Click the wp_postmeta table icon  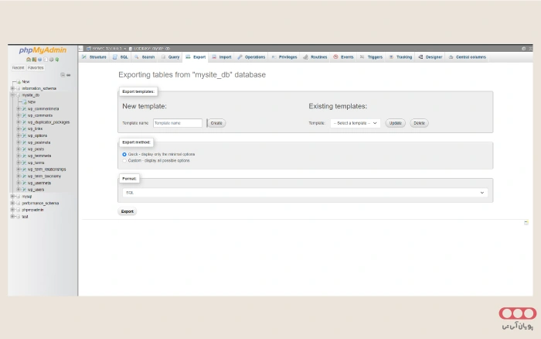(24, 142)
